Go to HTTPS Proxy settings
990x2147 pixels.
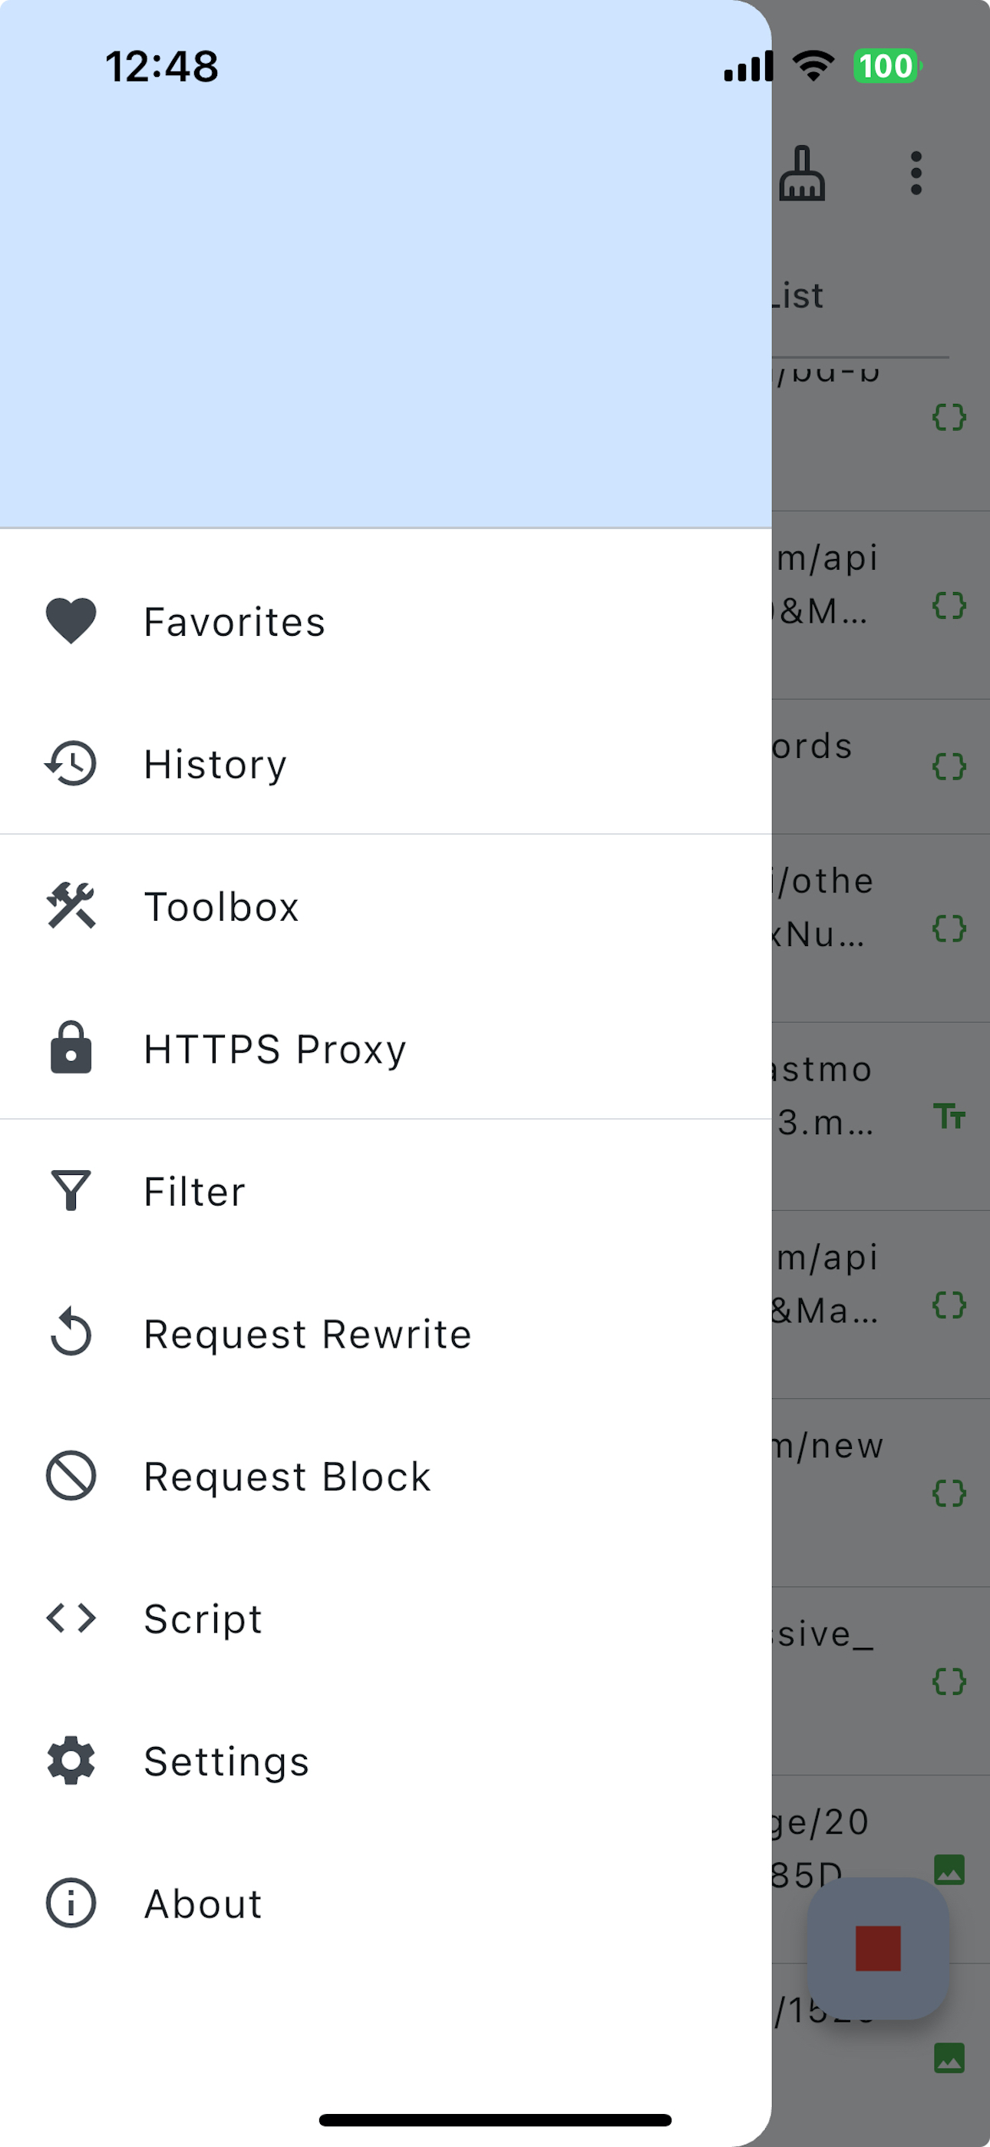(275, 1050)
